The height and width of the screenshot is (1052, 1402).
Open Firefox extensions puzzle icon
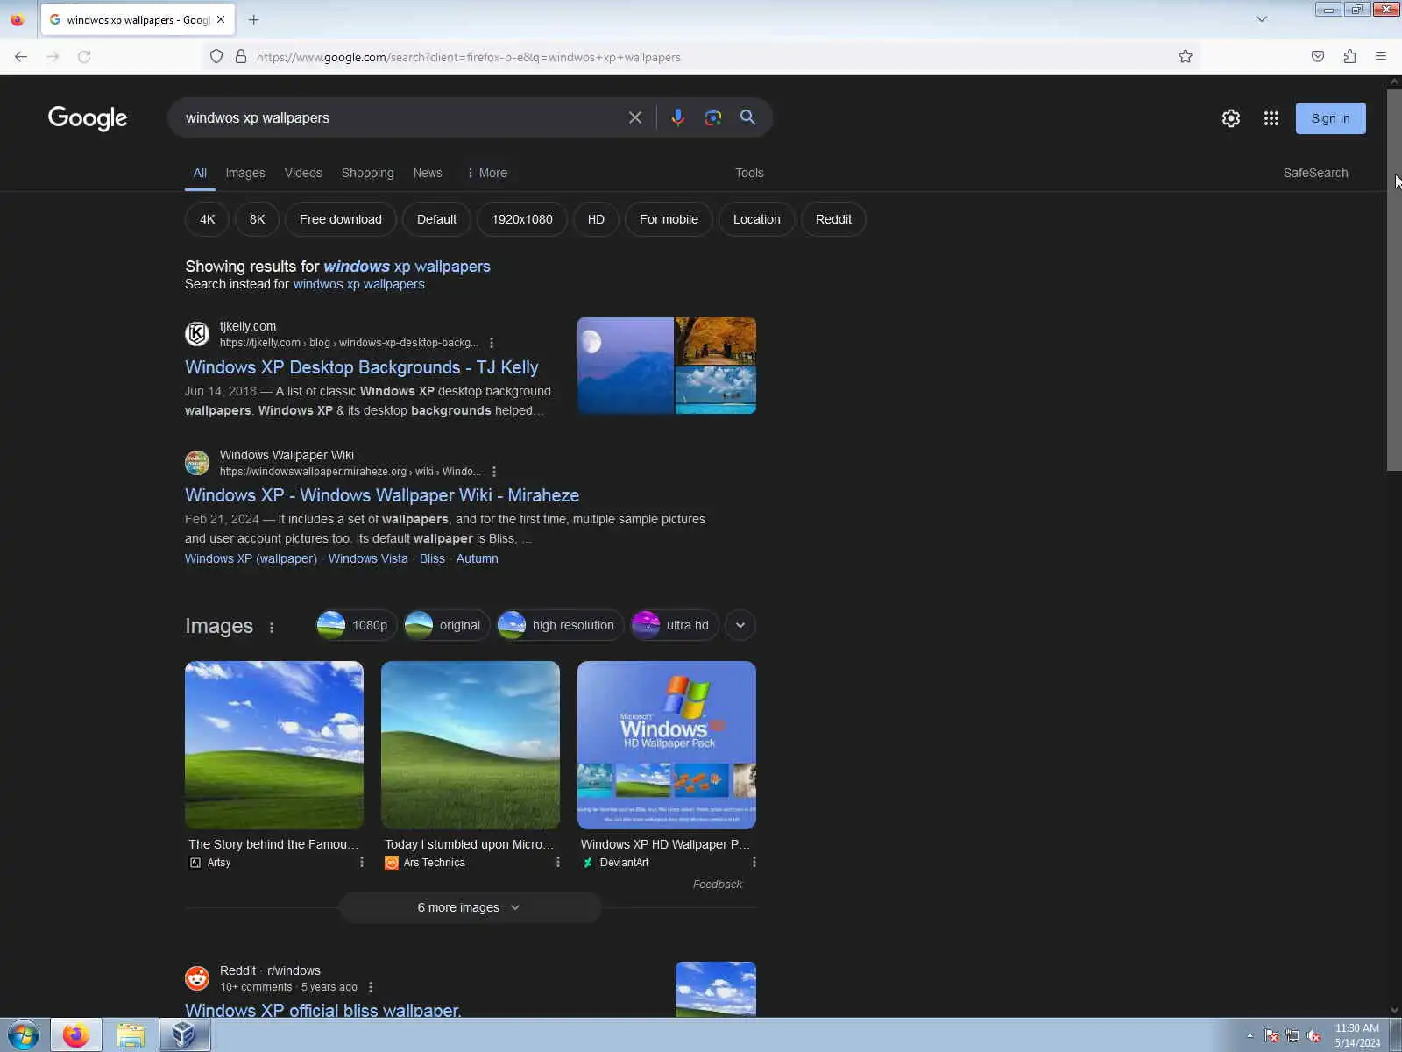1349,57
